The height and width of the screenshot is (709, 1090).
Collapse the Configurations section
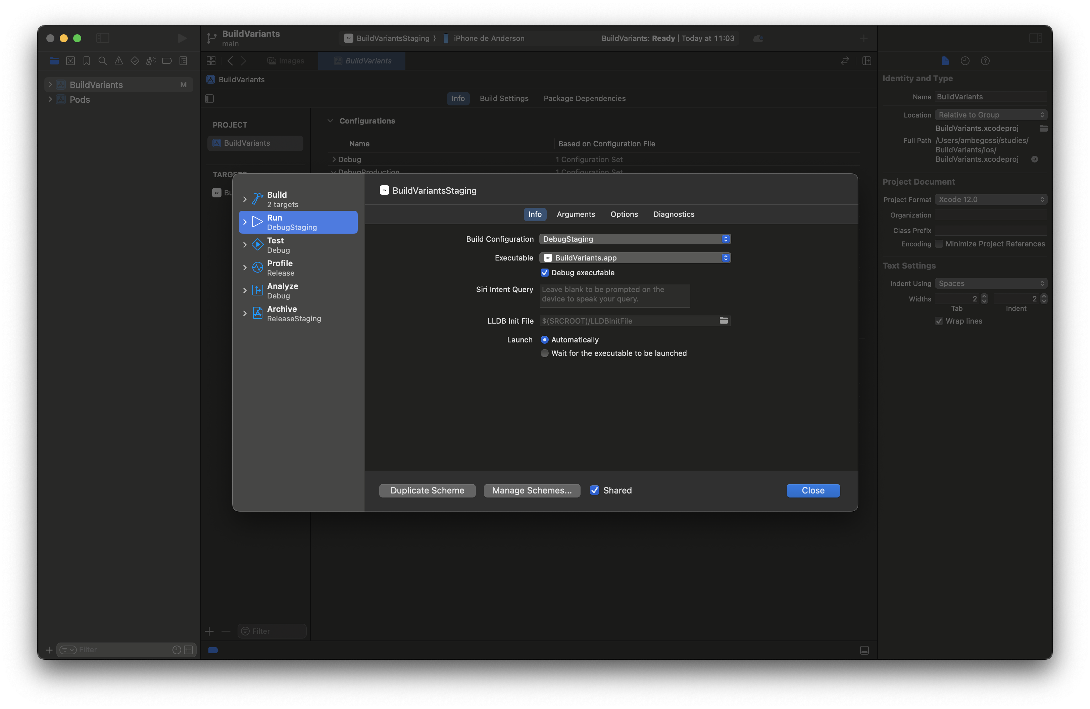pyautogui.click(x=330, y=121)
